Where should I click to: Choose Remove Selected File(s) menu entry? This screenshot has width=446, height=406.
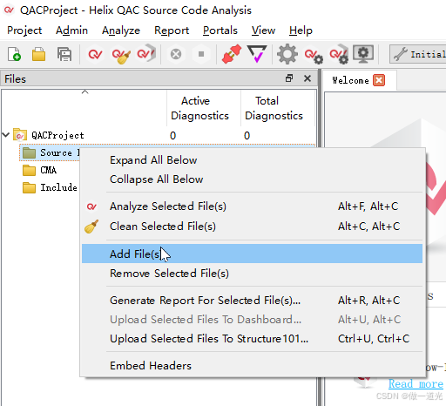pyautogui.click(x=252, y=274)
